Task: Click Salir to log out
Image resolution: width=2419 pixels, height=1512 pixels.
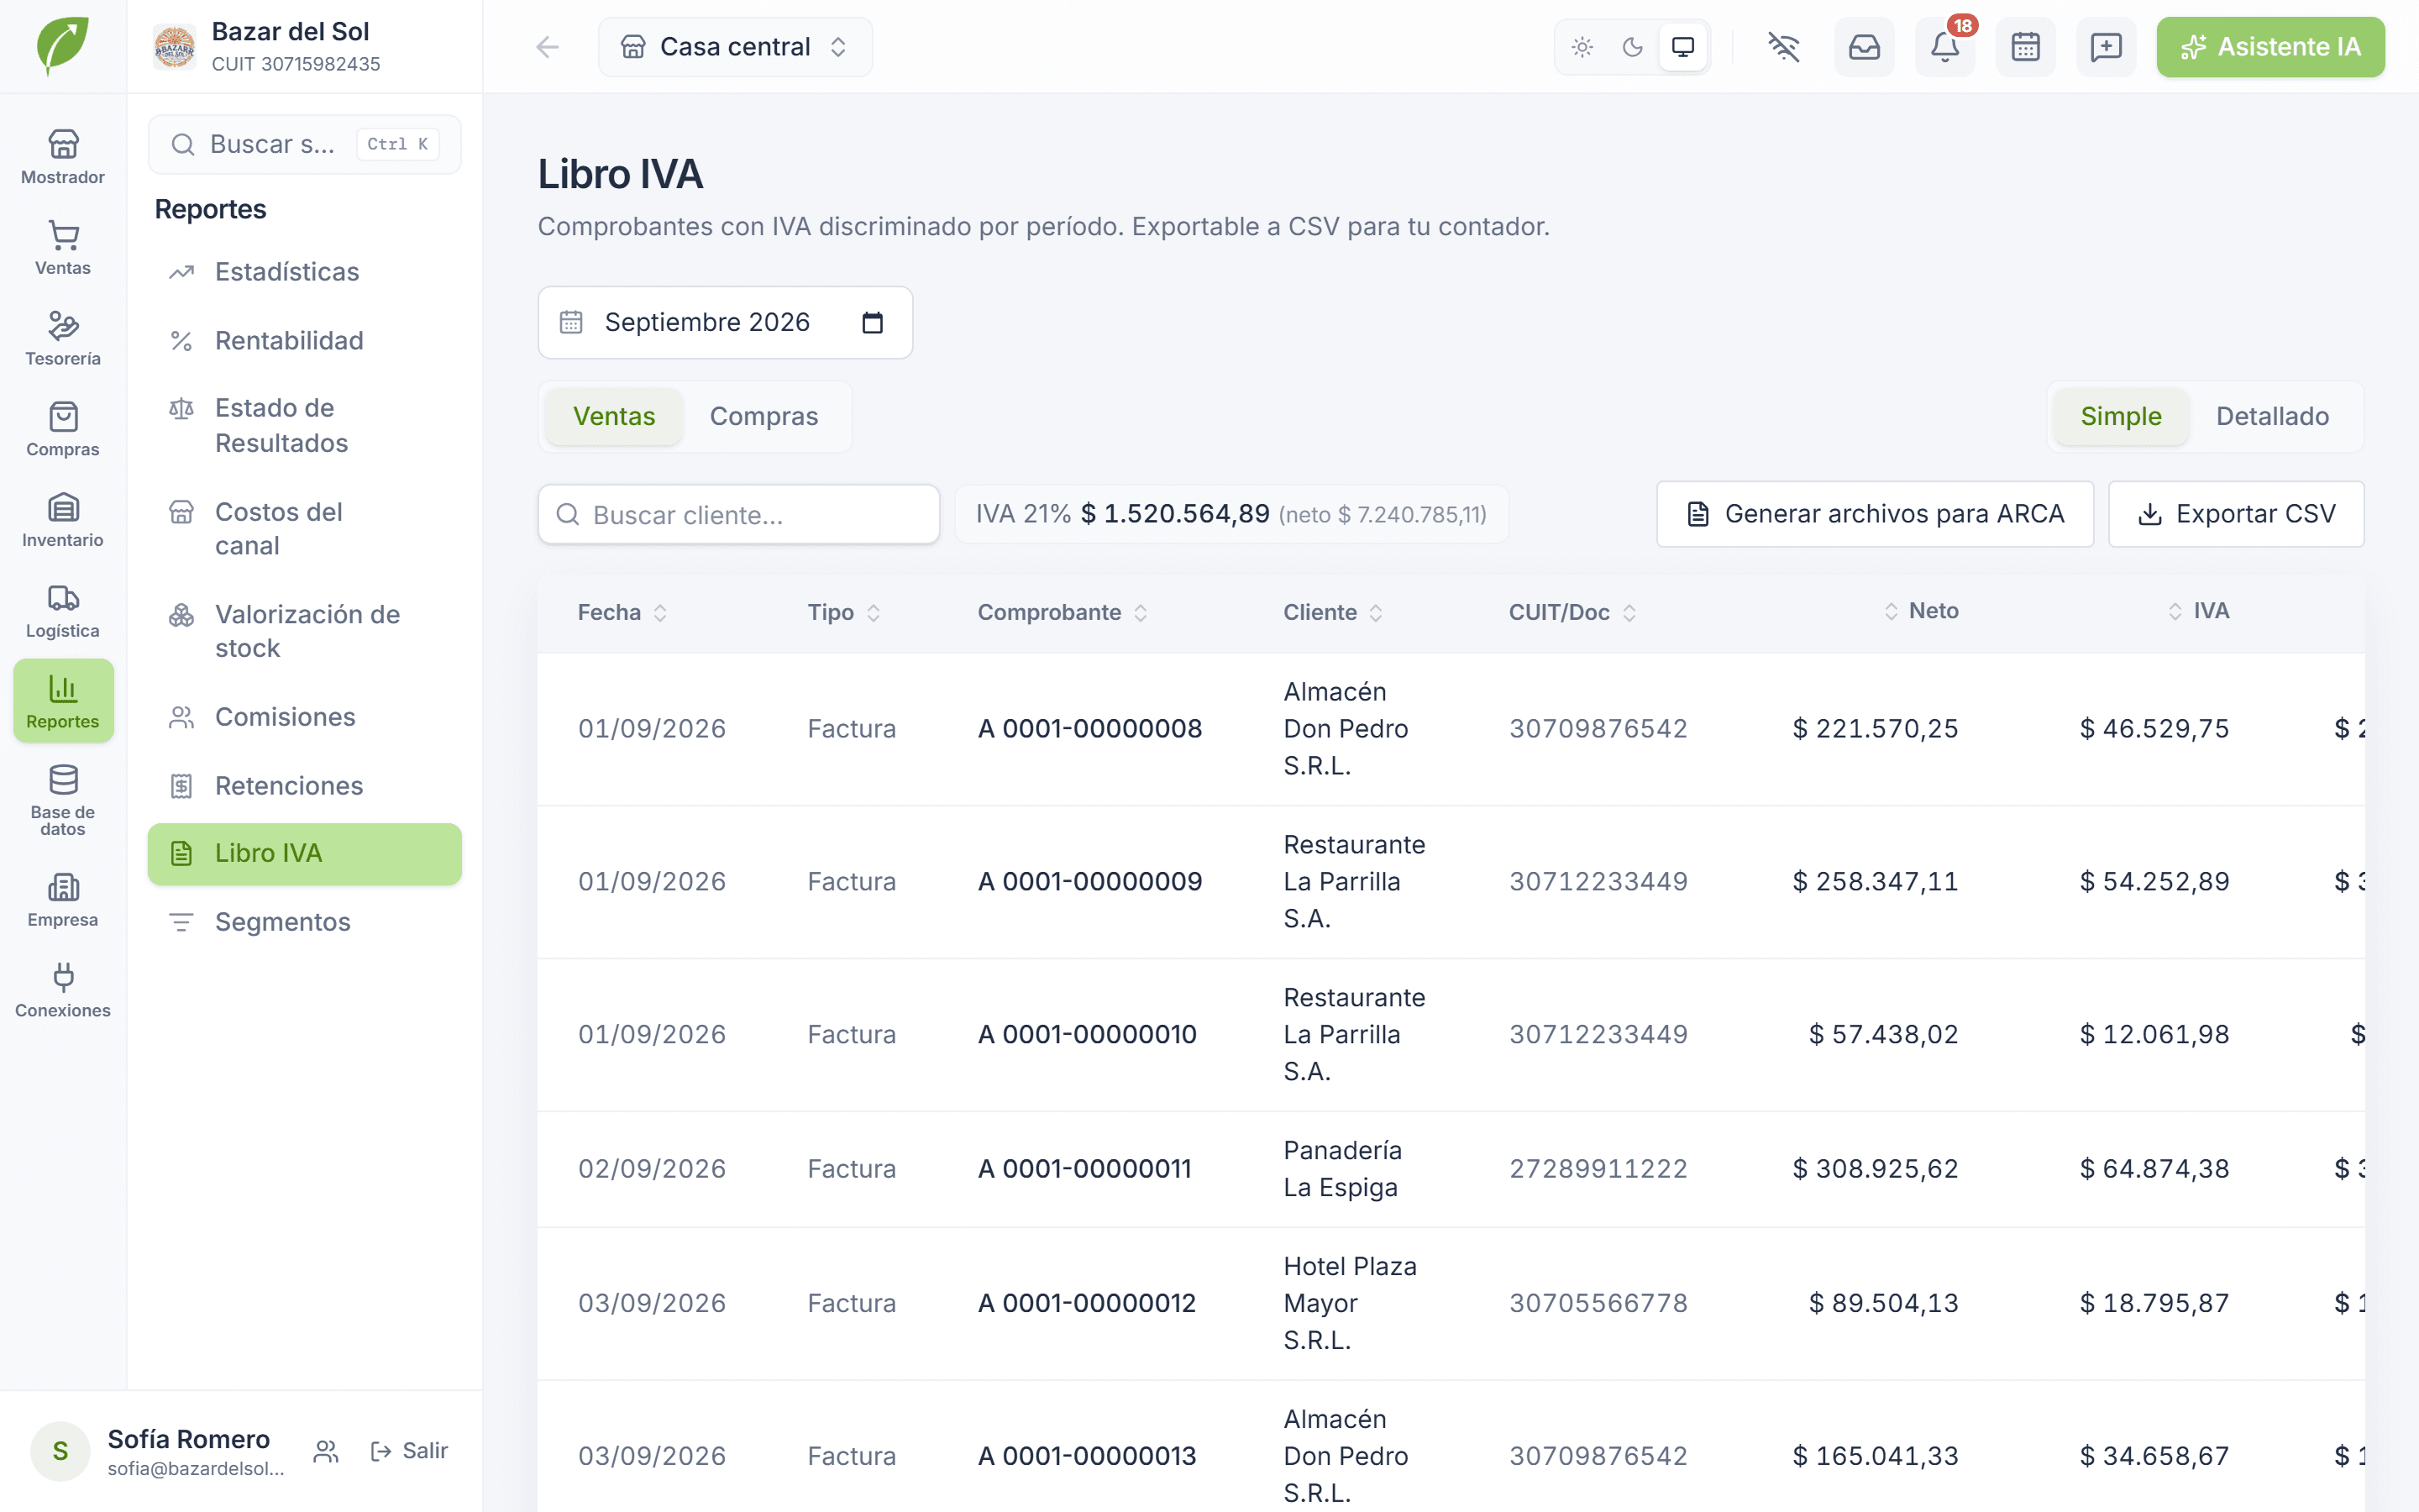Action: pos(409,1451)
